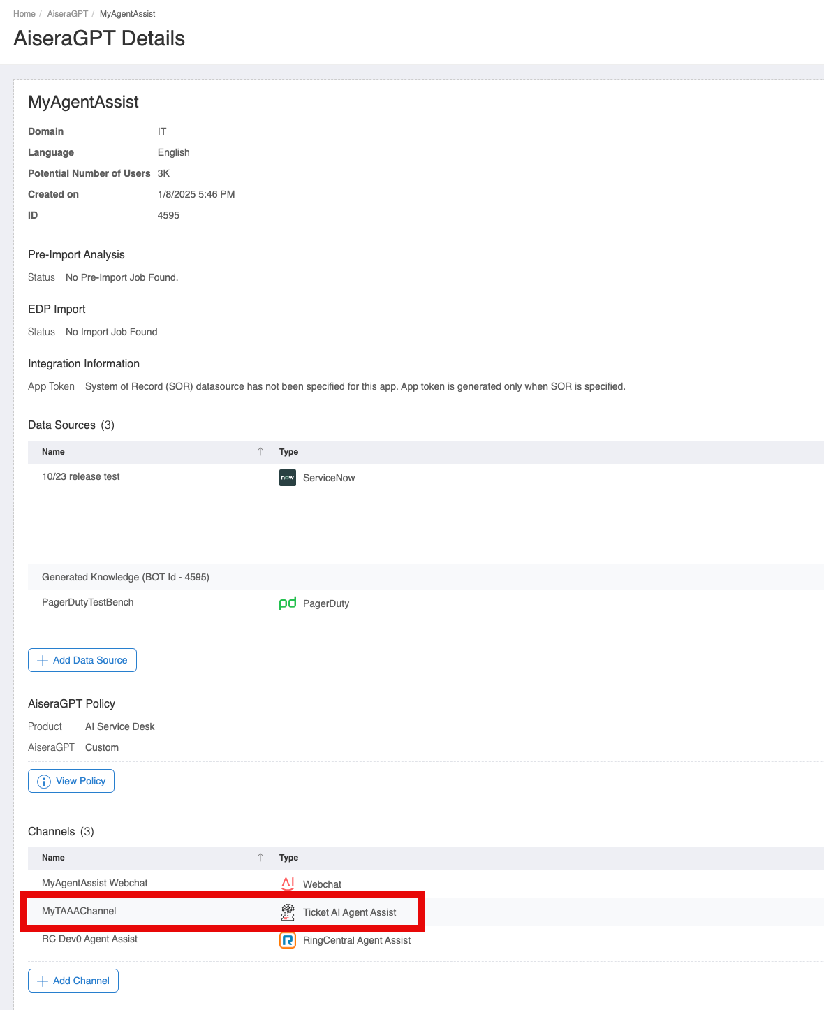Click the plus icon in Add Channel
This screenshot has width=824, height=1010.
(x=43, y=981)
